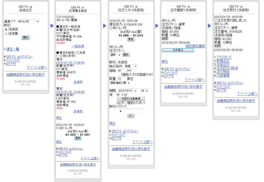
Task: Click 戻る link in the order input panel
Action: click(112, 124)
